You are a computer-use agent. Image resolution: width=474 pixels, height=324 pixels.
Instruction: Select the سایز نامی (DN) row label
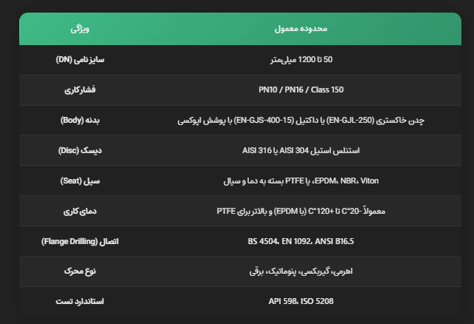pyautogui.click(x=79, y=59)
